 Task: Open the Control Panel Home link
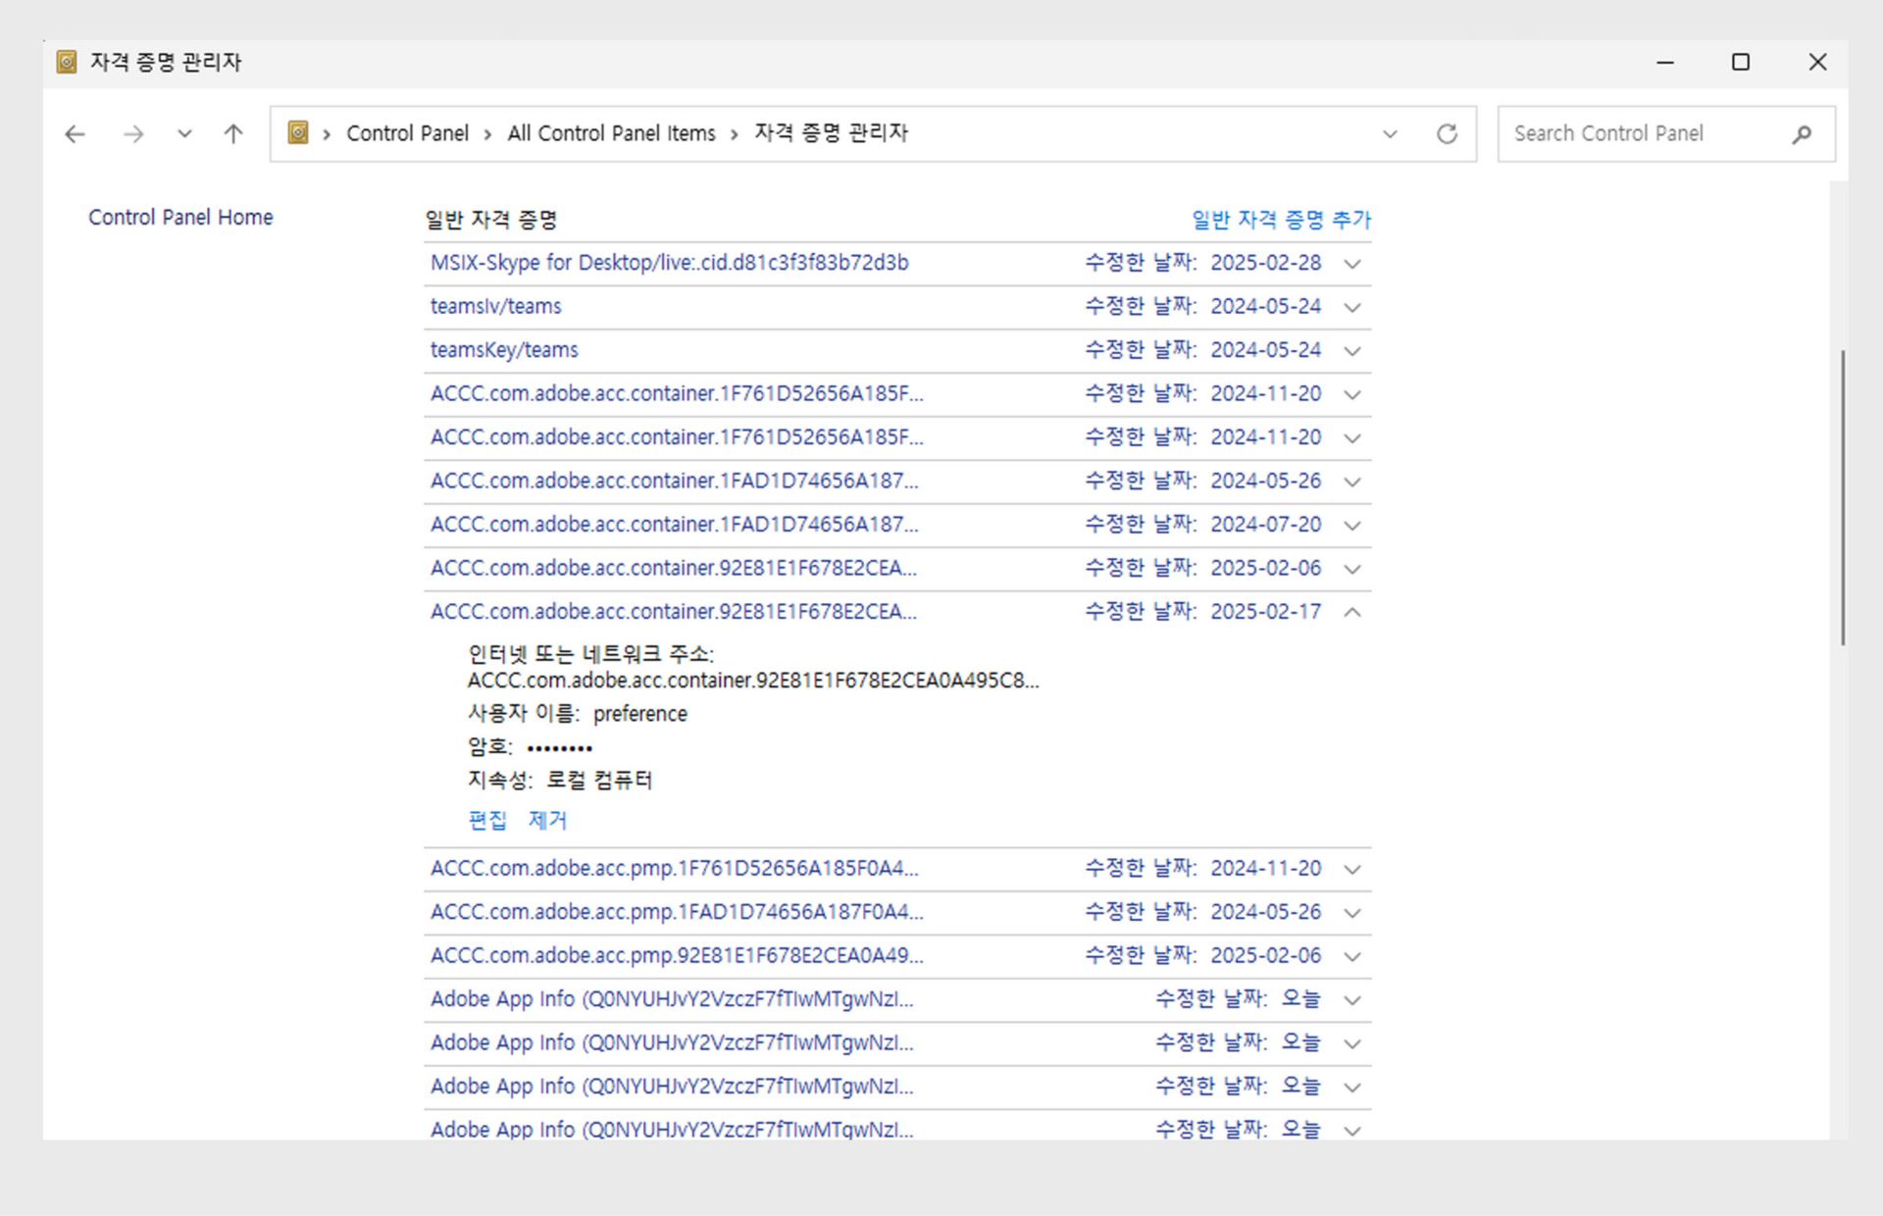(180, 218)
